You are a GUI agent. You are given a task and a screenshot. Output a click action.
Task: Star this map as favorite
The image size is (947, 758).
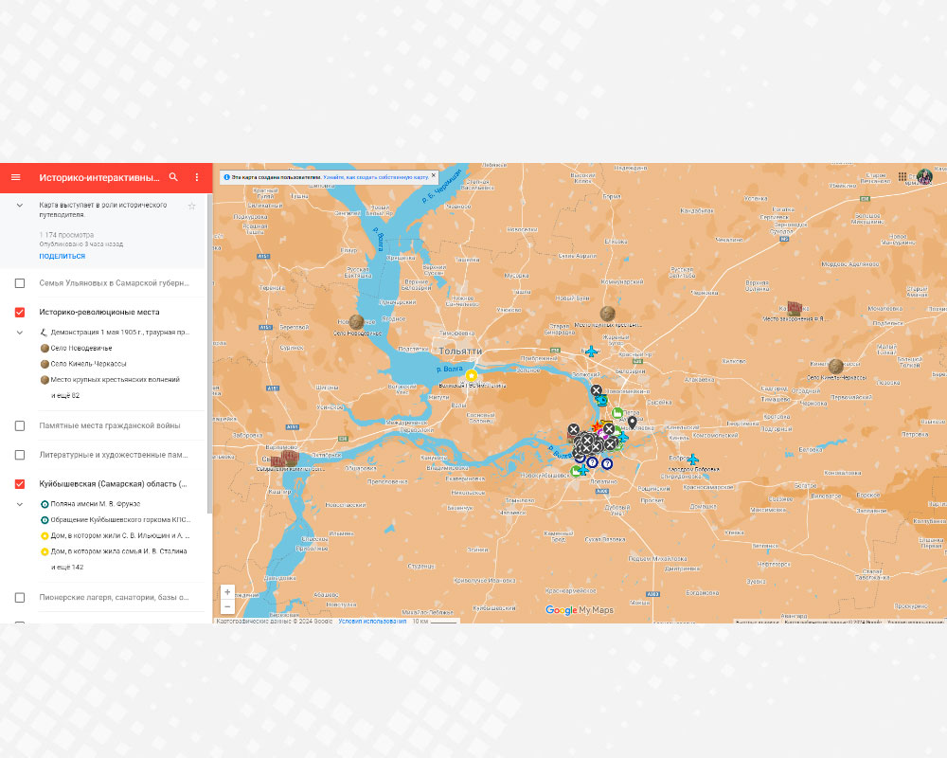[x=191, y=206]
